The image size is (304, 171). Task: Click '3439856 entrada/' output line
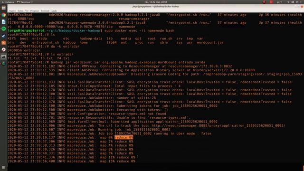tap(24, 50)
